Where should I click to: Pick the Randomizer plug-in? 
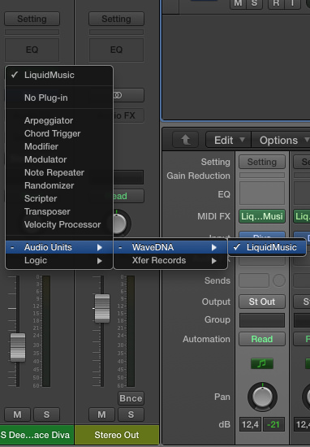[x=59, y=185]
